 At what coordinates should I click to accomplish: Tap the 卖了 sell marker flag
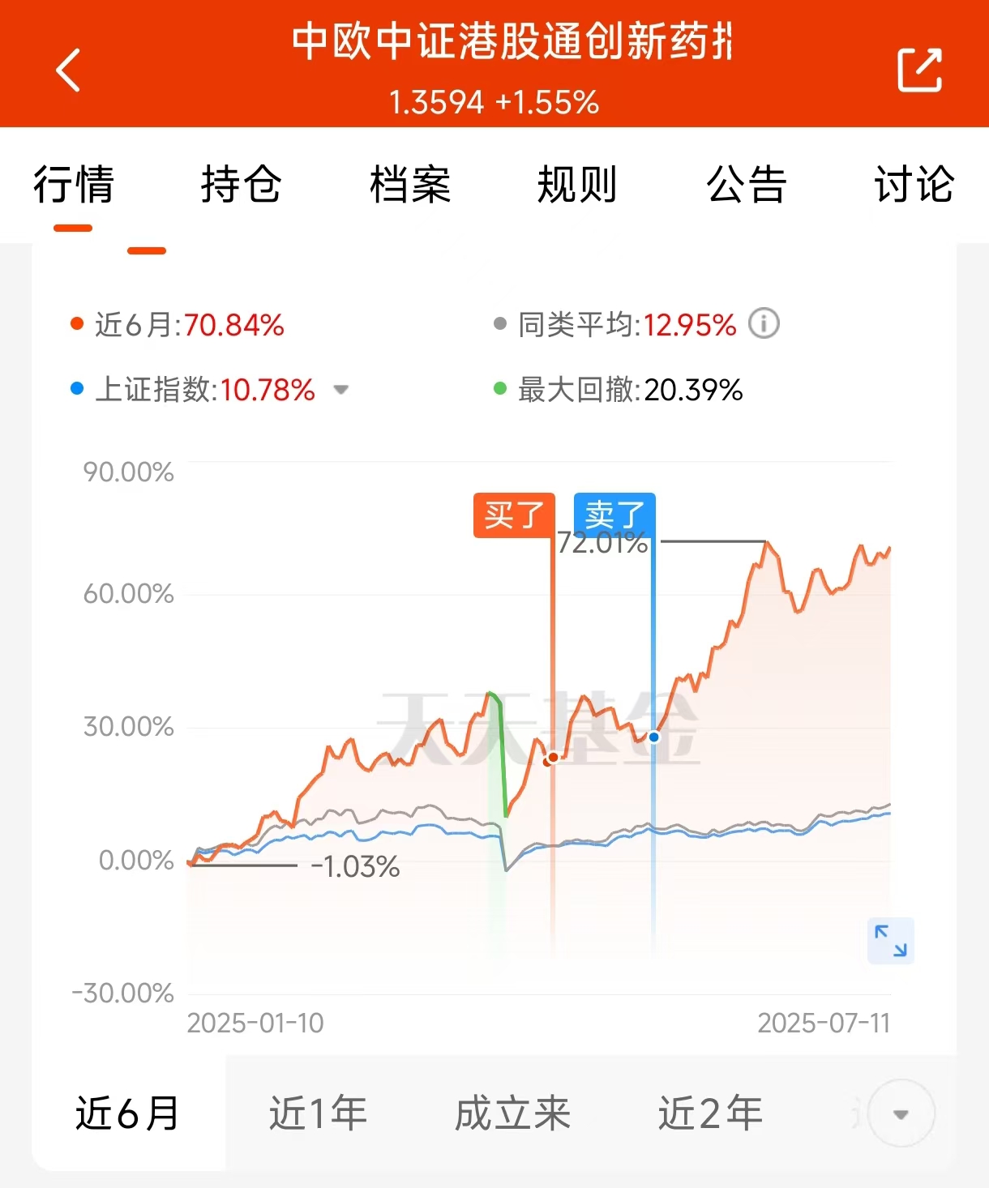pyautogui.click(x=614, y=515)
